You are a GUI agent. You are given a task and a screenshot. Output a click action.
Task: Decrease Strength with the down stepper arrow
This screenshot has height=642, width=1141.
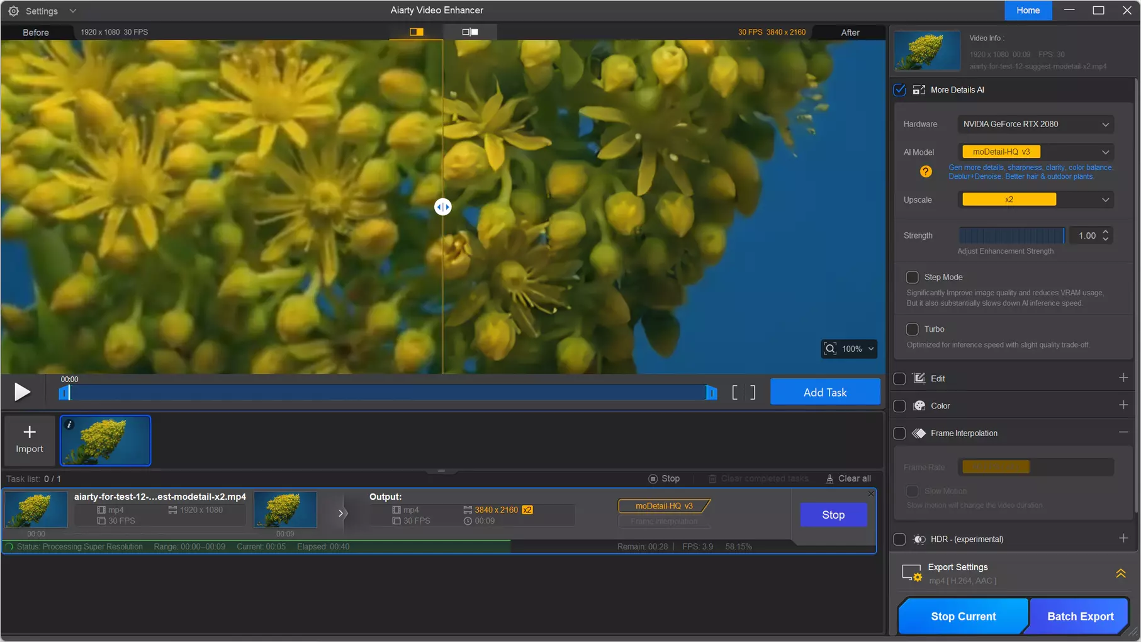(1106, 240)
